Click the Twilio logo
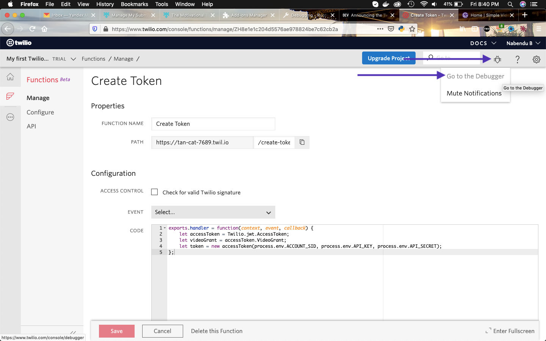The height and width of the screenshot is (341, 546). 19,43
